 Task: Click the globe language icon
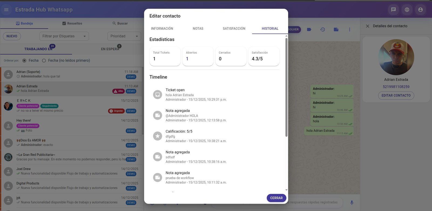407,10
